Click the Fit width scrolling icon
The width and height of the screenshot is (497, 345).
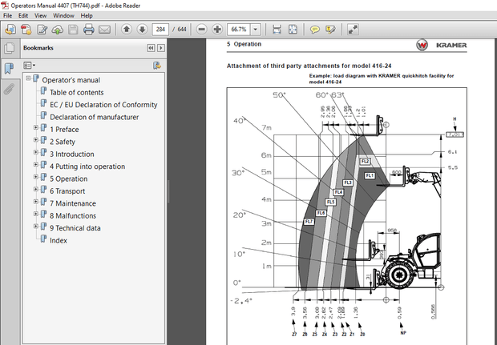coord(277,30)
